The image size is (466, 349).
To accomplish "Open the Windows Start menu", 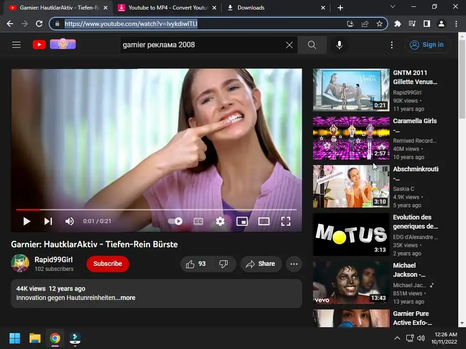I will (x=15, y=338).
